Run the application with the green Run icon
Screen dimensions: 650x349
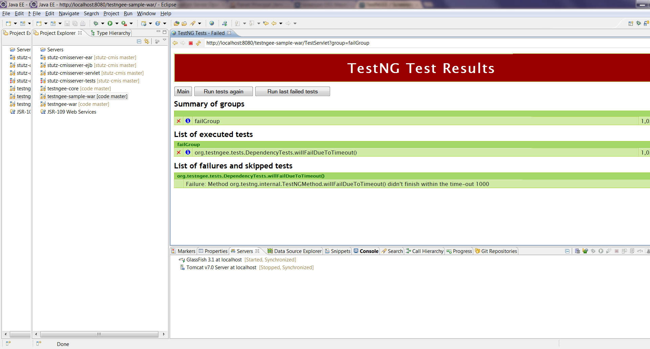(110, 23)
